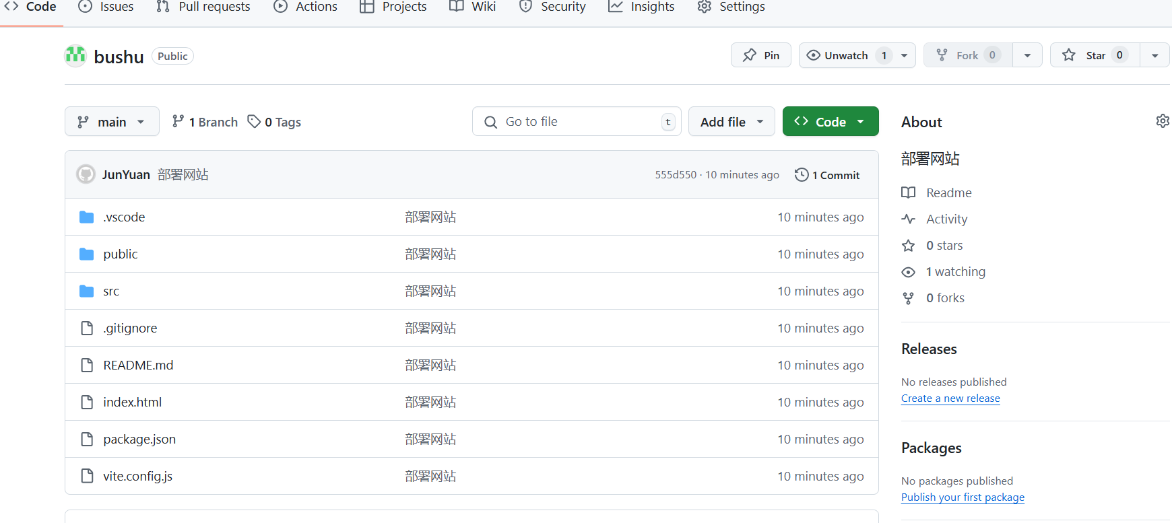Jump to the Readme link
Screen dimensions: 1172x523
[949, 193]
